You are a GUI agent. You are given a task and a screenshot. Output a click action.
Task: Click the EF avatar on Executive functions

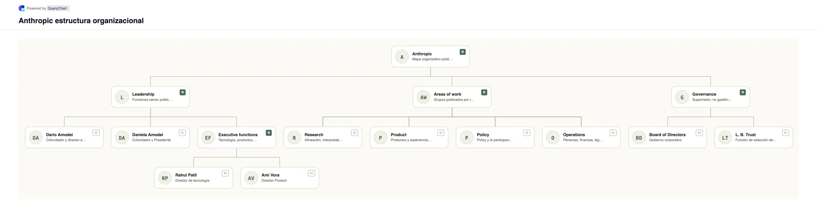coord(208,138)
